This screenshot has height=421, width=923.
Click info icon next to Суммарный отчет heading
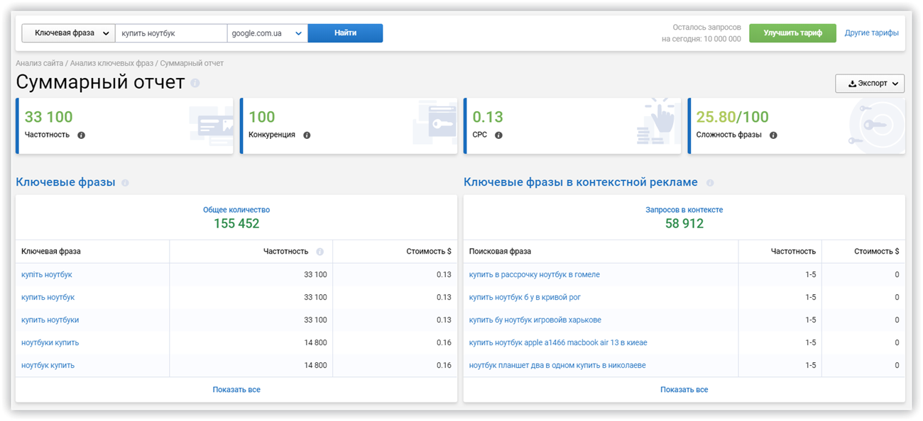(195, 83)
